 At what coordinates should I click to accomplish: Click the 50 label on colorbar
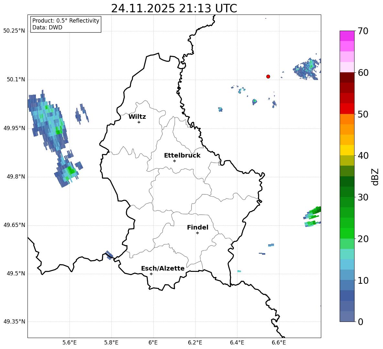click(363, 114)
